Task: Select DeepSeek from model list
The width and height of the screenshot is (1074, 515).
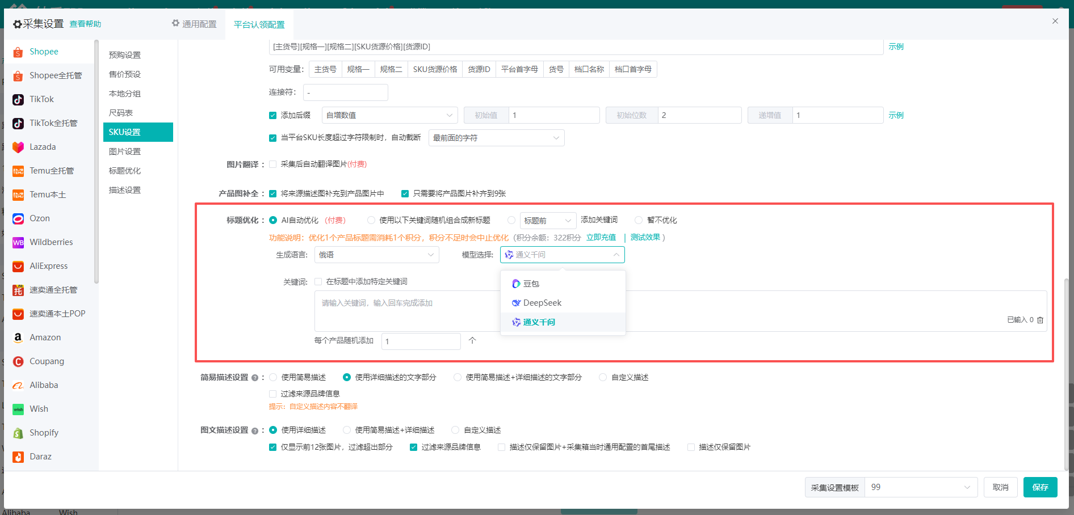Action: click(542, 303)
